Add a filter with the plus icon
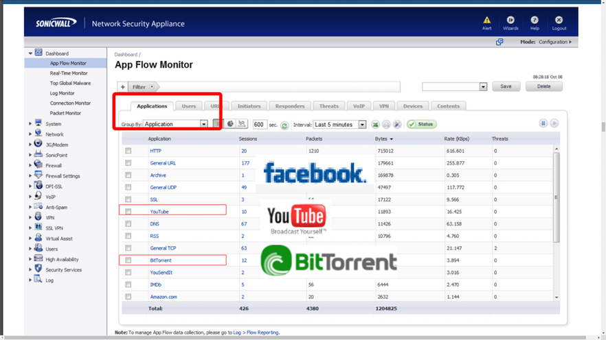 click(x=122, y=87)
